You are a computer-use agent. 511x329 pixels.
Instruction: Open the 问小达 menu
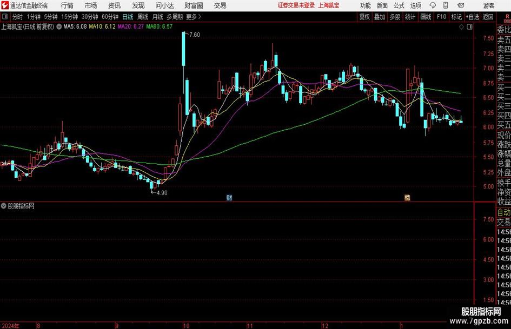[164, 5]
